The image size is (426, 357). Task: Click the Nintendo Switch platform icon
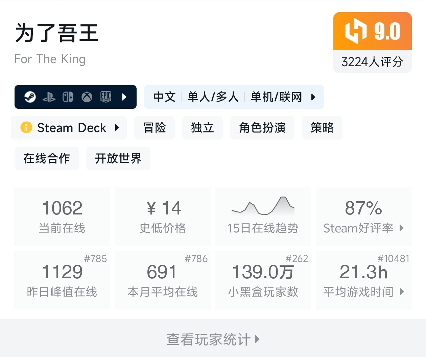(68, 97)
